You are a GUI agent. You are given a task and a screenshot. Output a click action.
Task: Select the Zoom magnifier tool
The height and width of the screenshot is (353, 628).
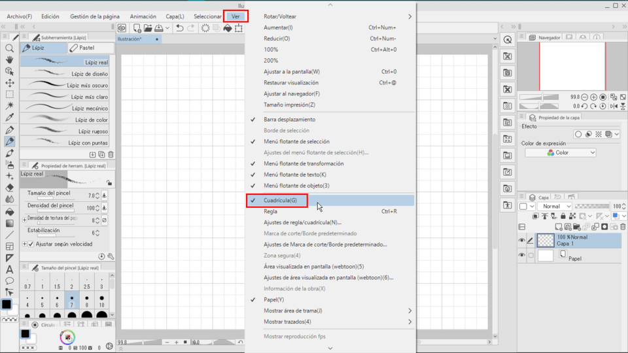click(10, 48)
